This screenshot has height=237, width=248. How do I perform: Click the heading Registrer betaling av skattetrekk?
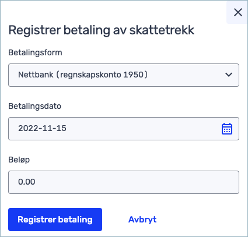click(x=102, y=30)
